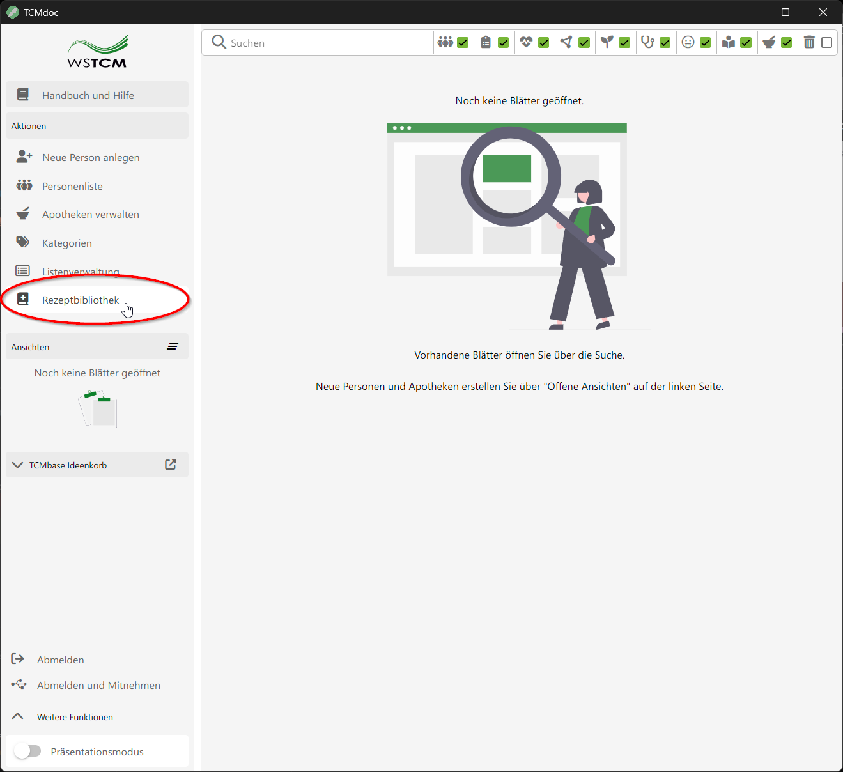Select the herb leaf filter icon

(607, 42)
